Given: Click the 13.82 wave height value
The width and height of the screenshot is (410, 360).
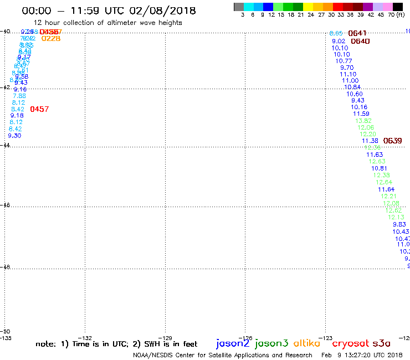Looking at the screenshot, I should [363, 121].
